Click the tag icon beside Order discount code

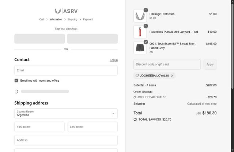tap(135, 97)
